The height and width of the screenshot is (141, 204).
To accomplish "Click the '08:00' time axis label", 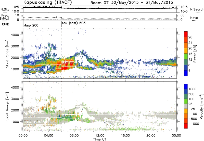I will 74,136.
